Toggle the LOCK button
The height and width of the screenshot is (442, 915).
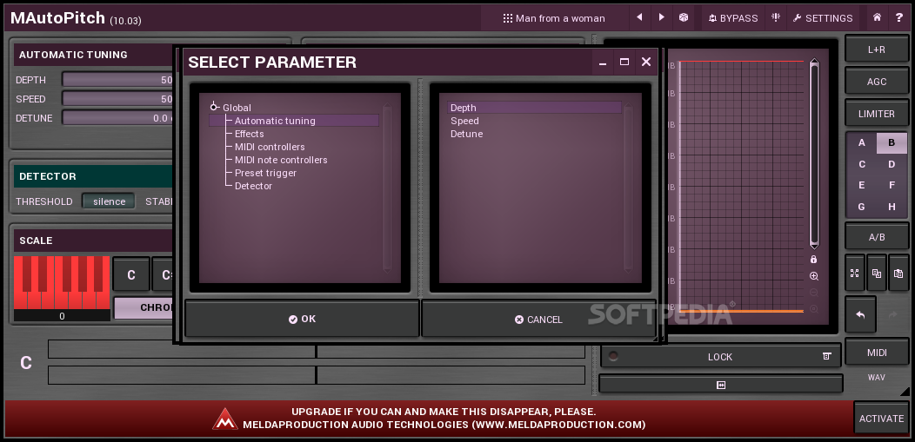click(720, 356)
